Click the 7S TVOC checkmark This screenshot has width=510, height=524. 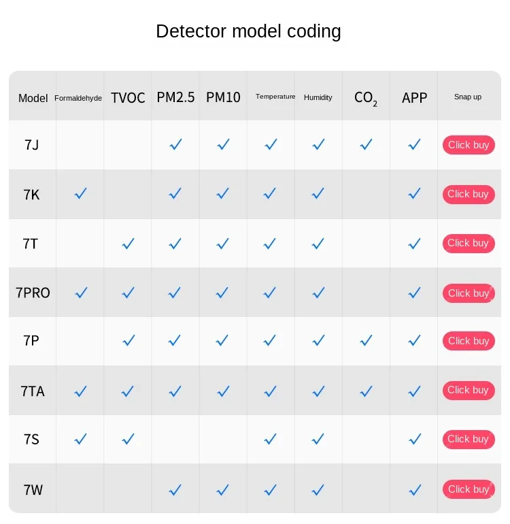129,439
